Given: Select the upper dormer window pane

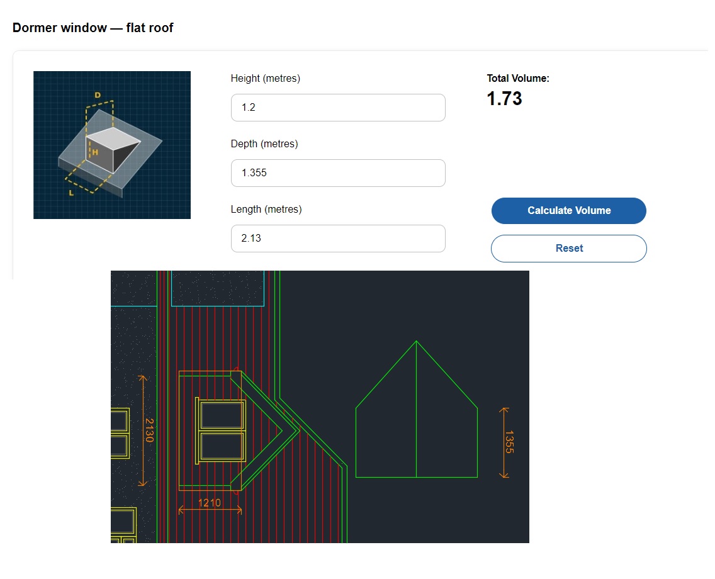Looking at the screenshot, I should pyautogui.click(x=222, y=415).
